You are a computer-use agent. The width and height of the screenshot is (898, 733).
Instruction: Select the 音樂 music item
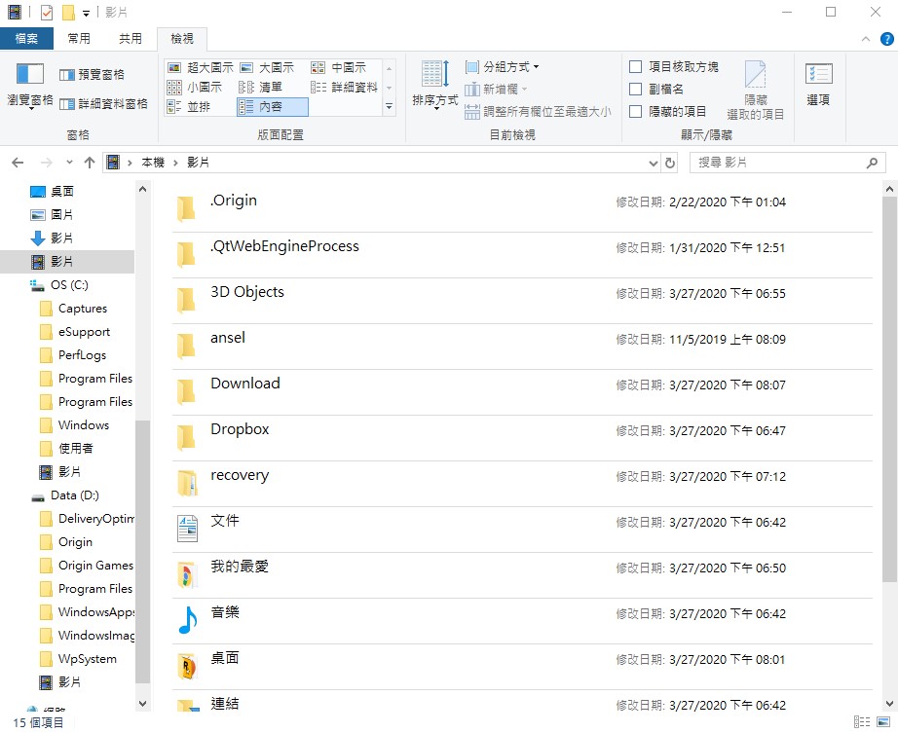522,621
